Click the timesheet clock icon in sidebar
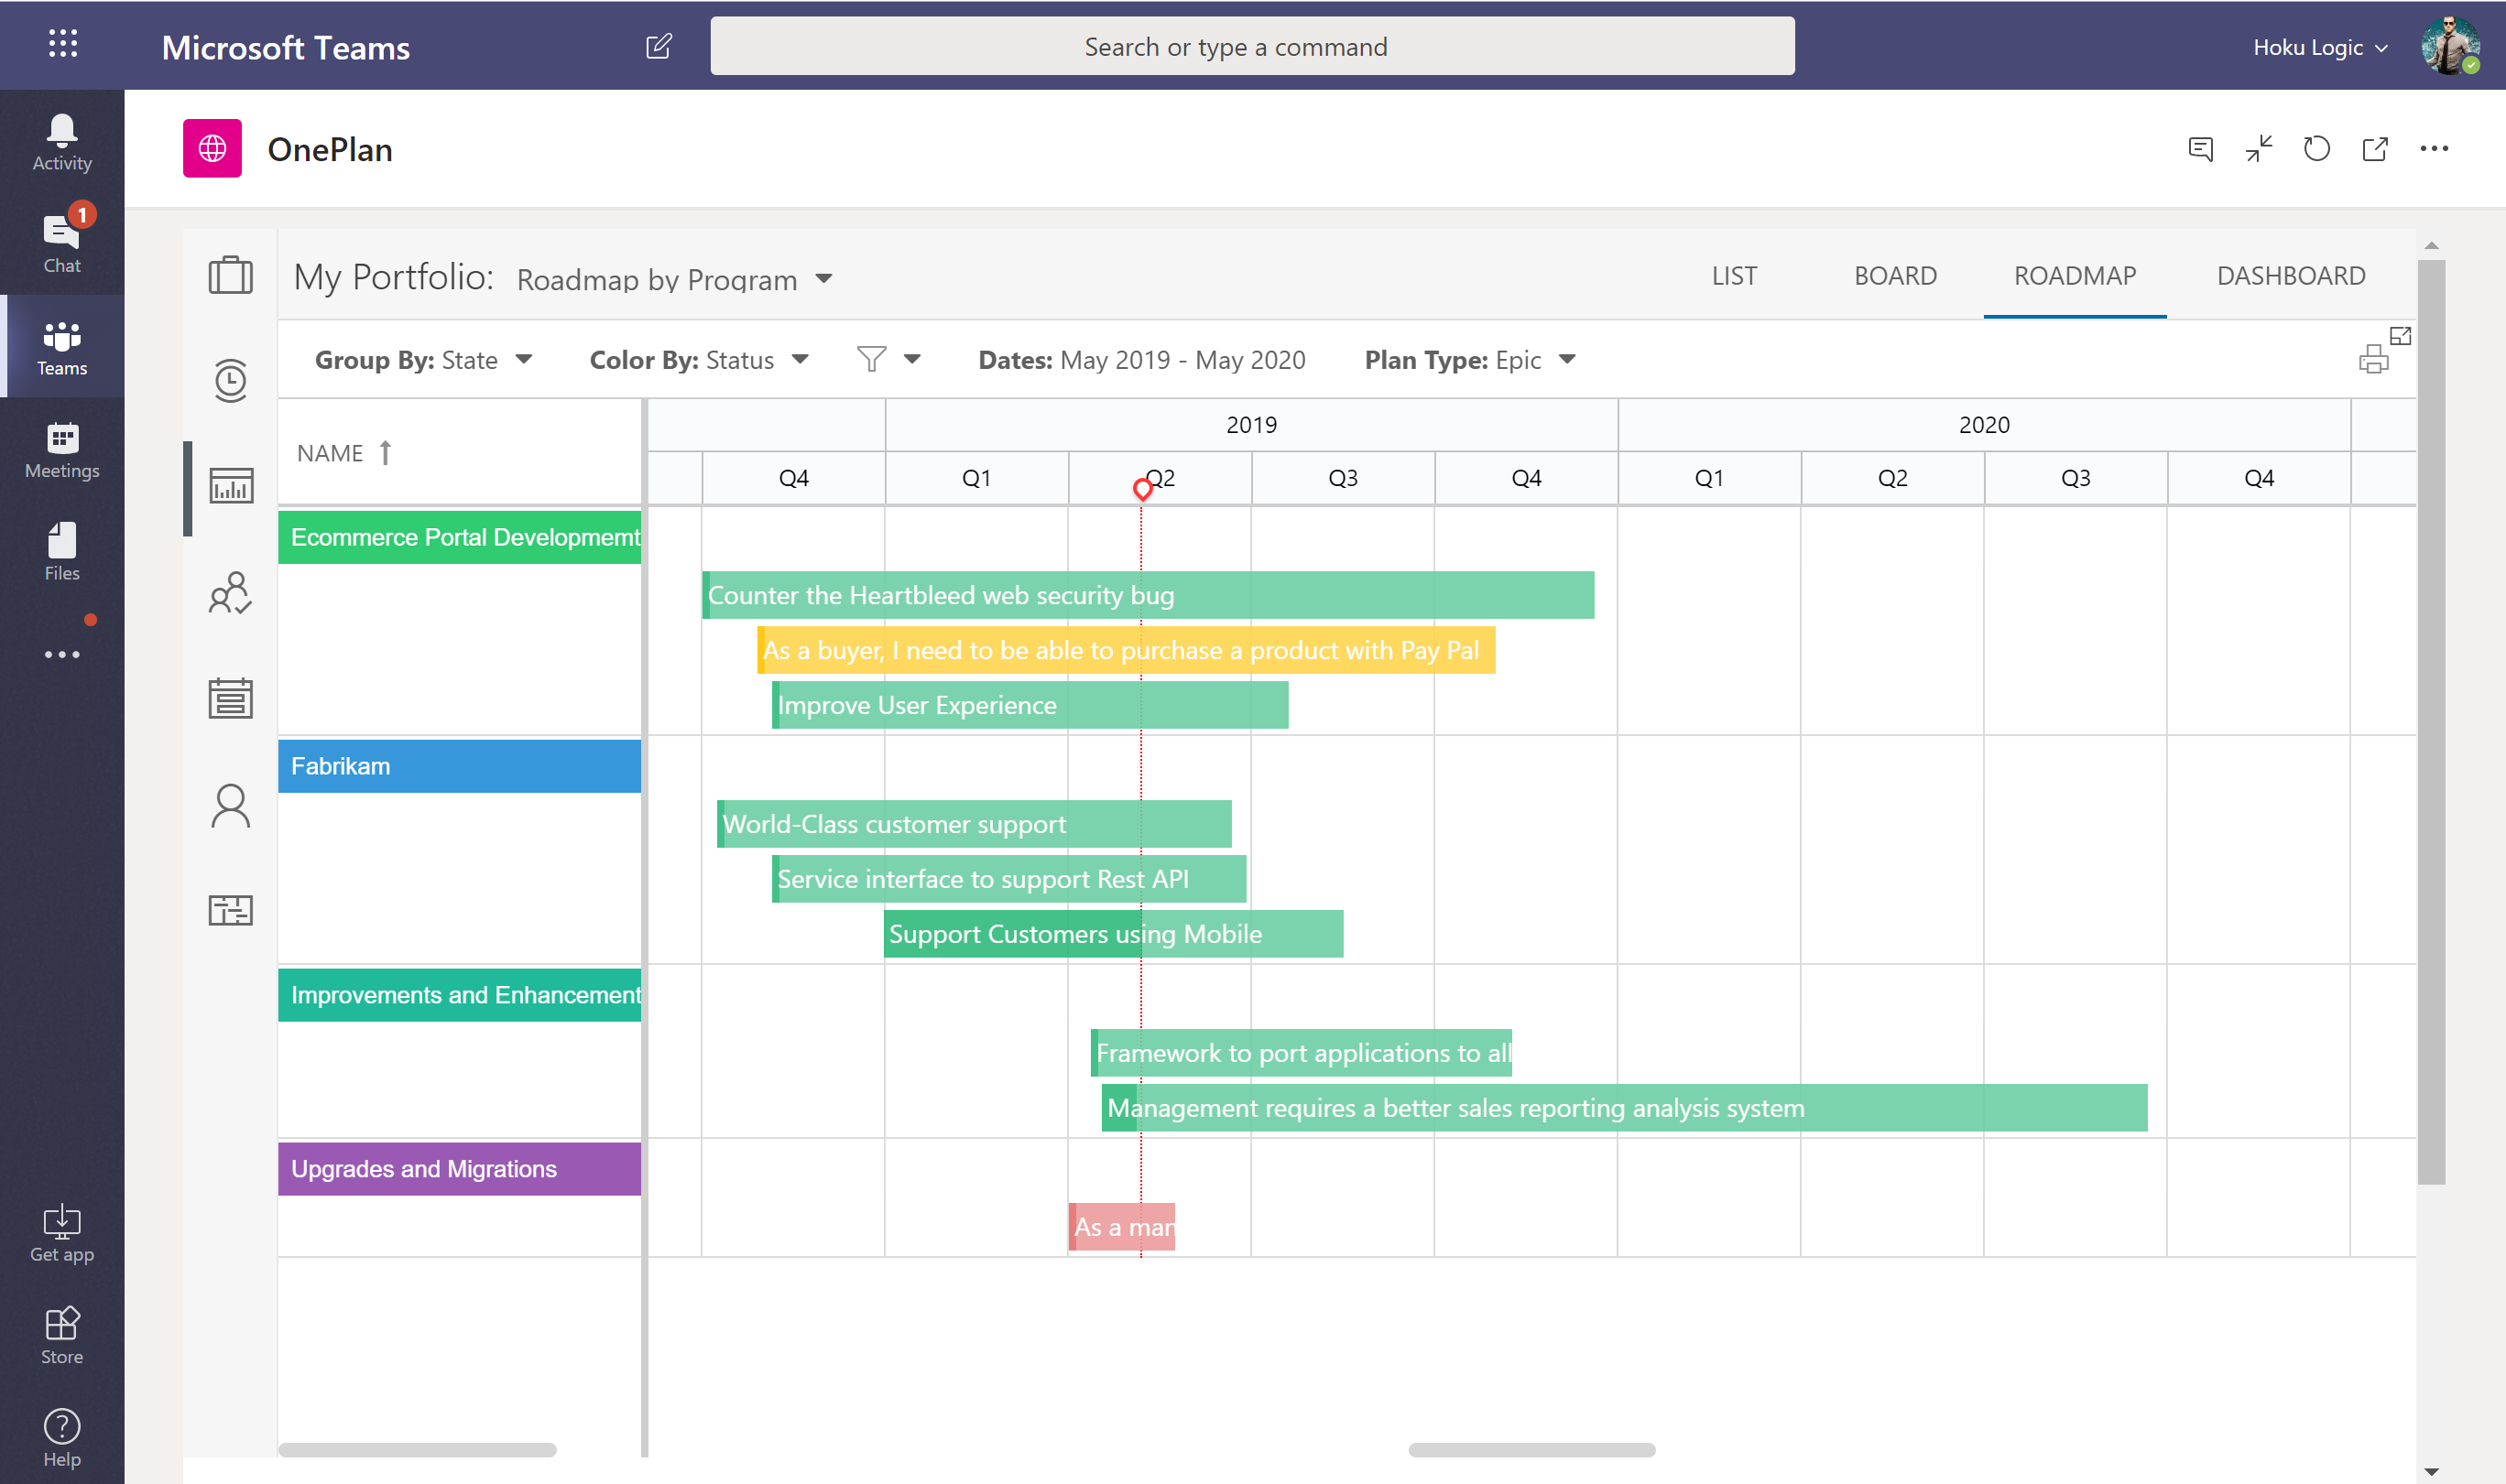The width and height of the screenshot is (2506, 1484). (230, 380)
